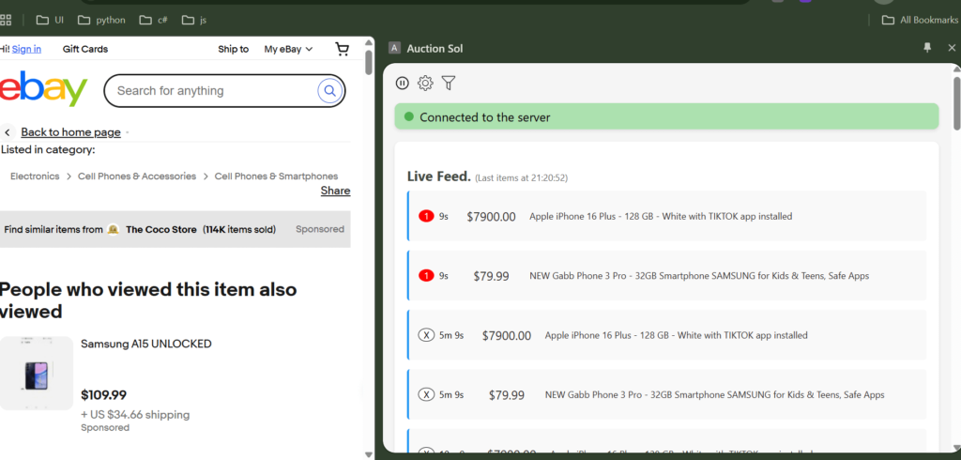Image resolution: width=961 pixels, height=460 pixels.
Task: Click the 114K items sold text
Action: click(239, 229)
